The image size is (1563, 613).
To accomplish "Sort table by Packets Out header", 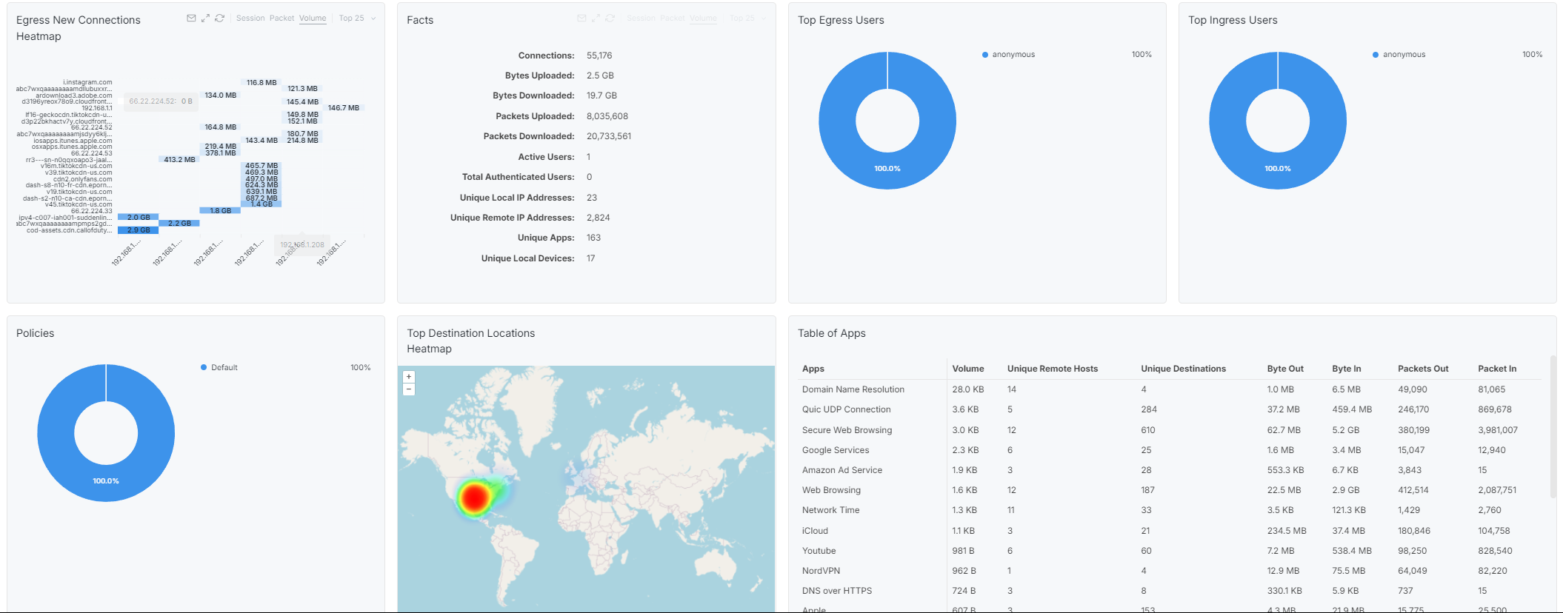I will (1423, 369).
